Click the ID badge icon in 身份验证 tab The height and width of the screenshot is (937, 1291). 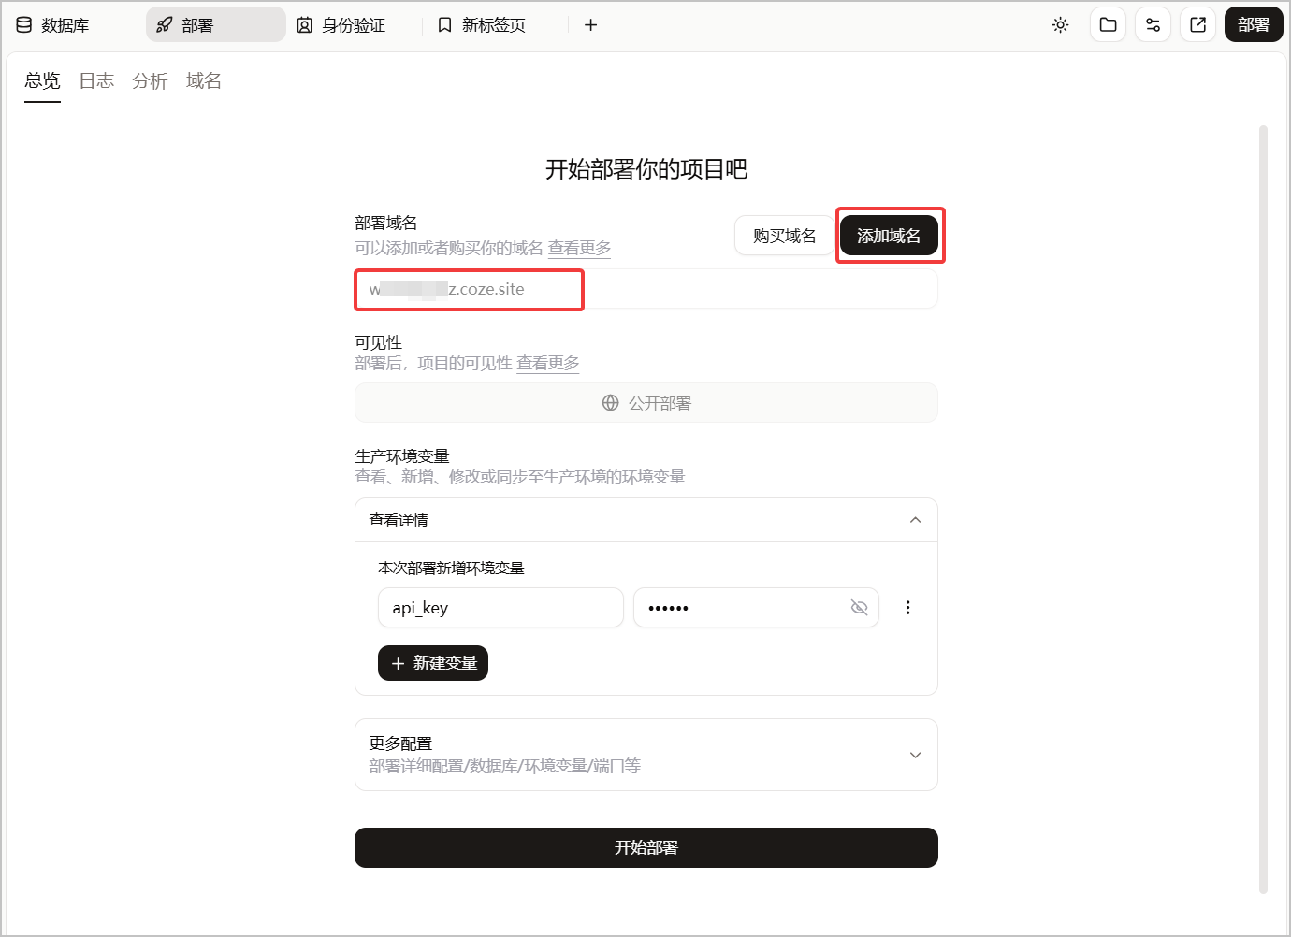[304, 25]
